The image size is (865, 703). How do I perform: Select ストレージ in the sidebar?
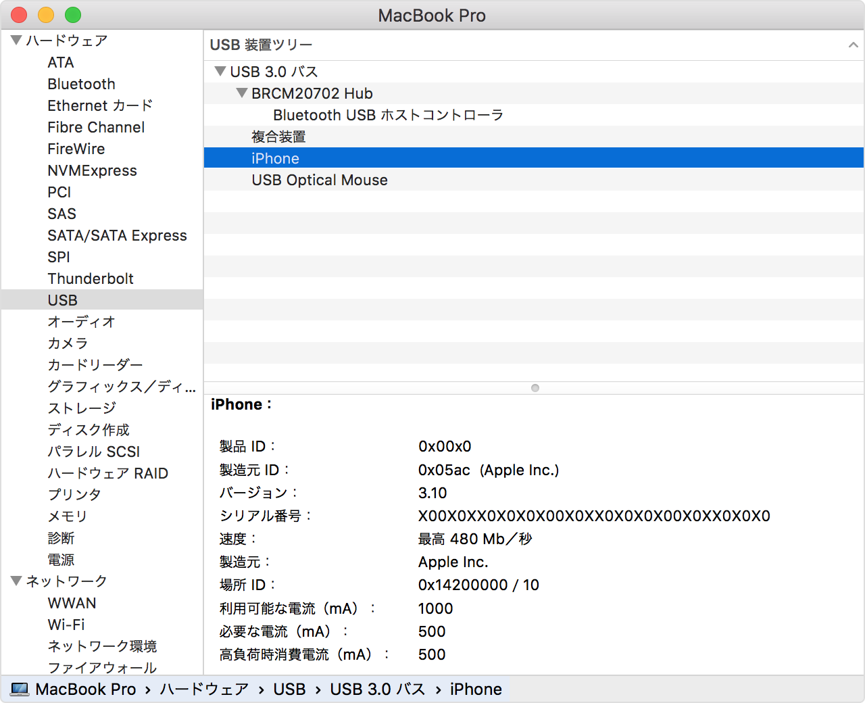82,408
